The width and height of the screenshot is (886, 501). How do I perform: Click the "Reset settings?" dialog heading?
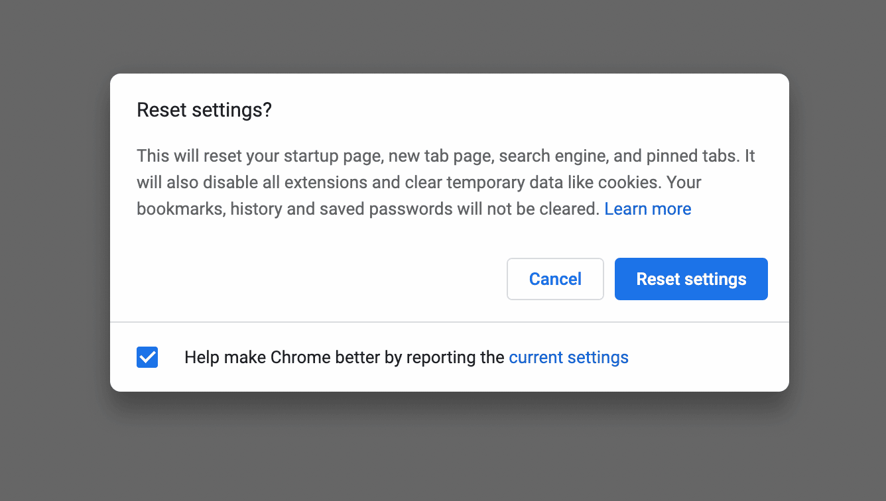pyautogui.click(x=204, y=110)
